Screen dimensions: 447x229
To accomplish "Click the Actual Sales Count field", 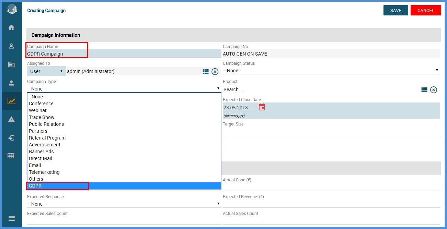I will click(331, 220).
